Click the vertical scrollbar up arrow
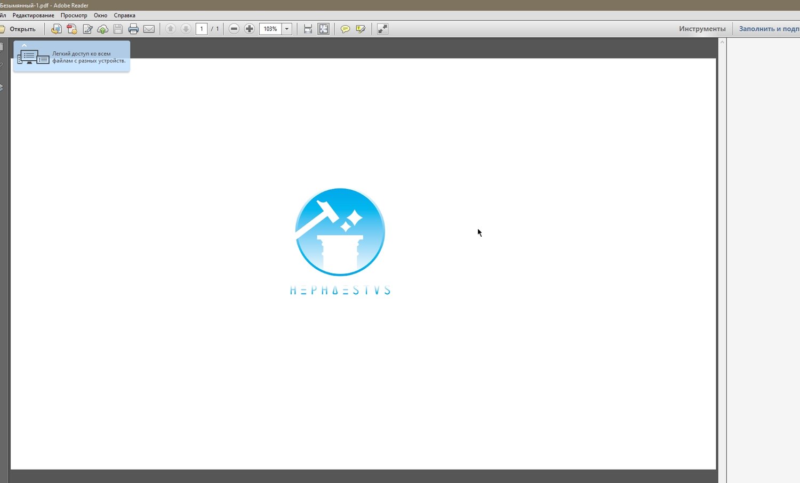 point(722,42)
